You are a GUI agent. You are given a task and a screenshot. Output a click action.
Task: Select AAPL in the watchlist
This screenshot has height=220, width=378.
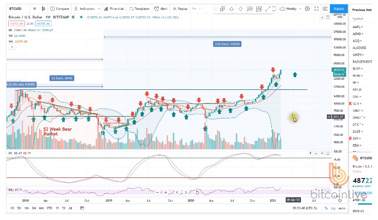point(357,27)
